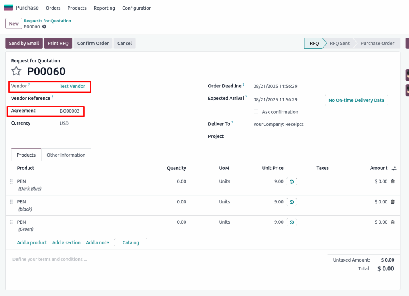Image resolution: width=409 pixels, height=296 pixels.
Task: Click the Quantity column header
Action: [177, 168]
